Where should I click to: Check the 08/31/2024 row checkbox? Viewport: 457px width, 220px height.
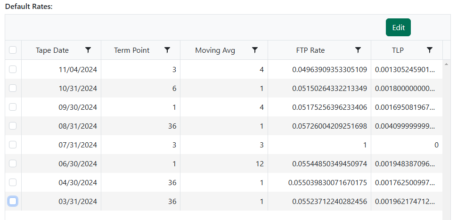tap(13, 126)
